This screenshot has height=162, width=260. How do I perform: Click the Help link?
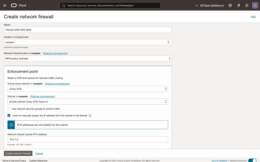tap(253, 17)
